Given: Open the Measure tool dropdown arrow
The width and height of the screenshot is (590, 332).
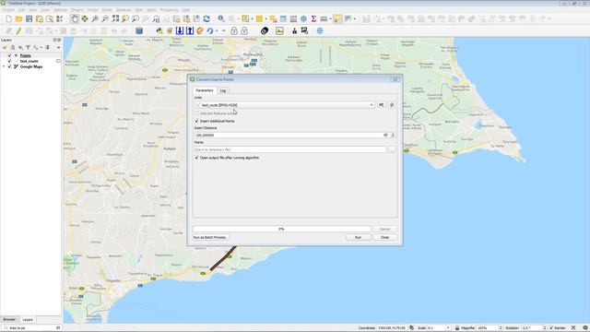Looking at the screenshot, I should pos(330,18).
